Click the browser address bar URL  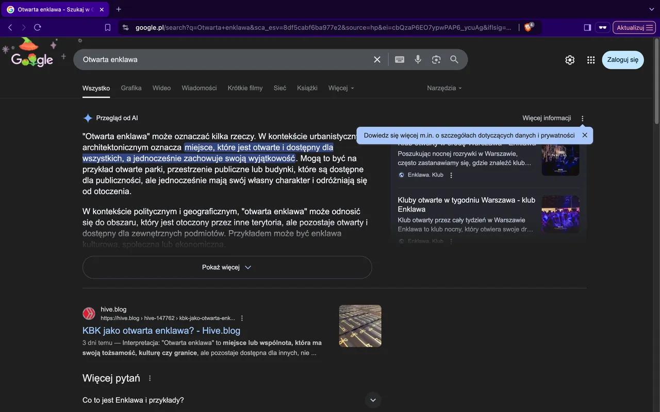click(323, 28)
